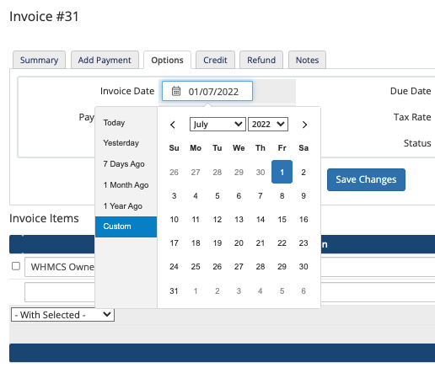Choose July 15 in the calendar
Viewport: 435px width, 373px height.
282,219
